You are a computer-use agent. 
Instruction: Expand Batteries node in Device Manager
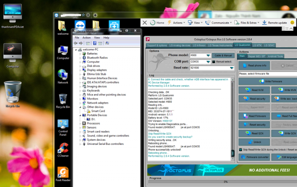(x=80, y=54)
